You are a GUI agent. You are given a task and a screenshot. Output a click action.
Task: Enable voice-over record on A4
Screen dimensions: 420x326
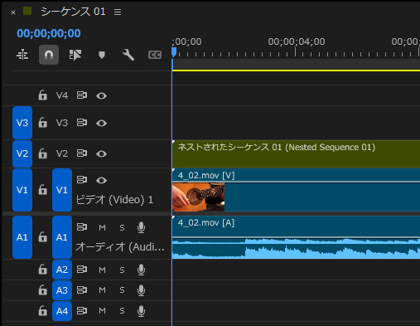click(141, 311)
